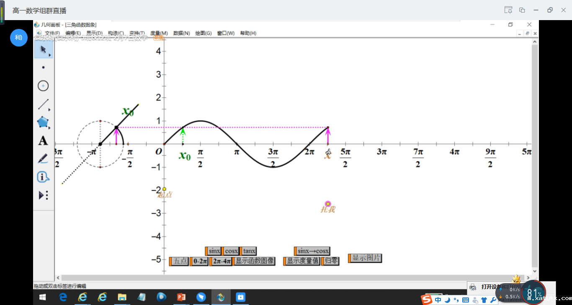Select the Point tool

(43, 67)
